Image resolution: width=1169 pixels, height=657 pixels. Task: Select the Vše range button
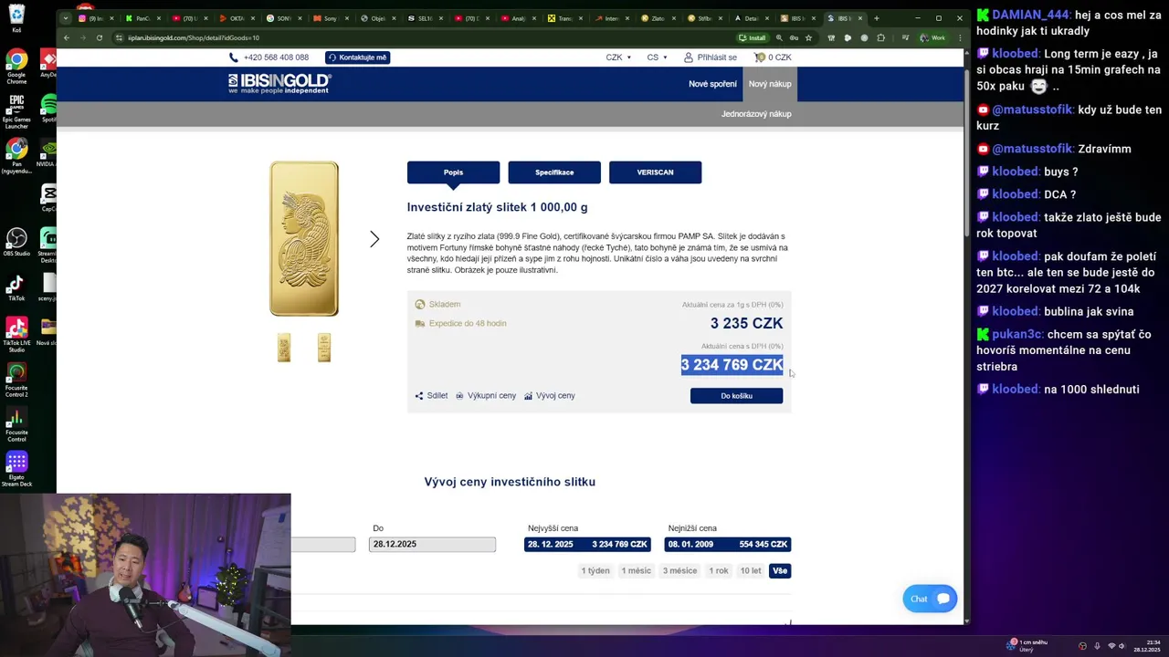tap(780, 571)
